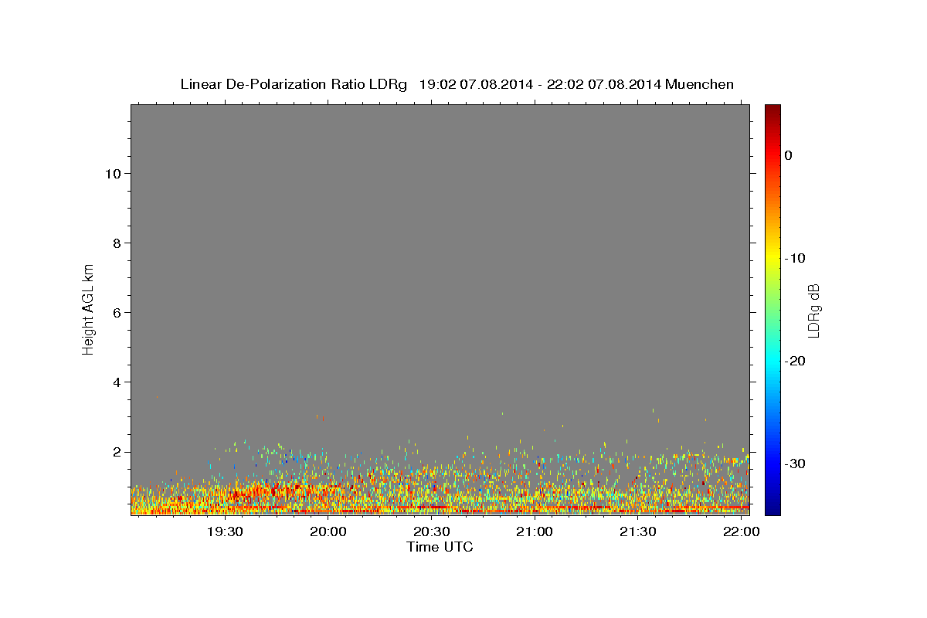Click the 'Time UTC' axis title
The image size is (927, 618).
point(440,547)
